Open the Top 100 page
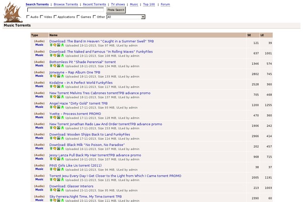 pyautogui.click(x=149, y=4)
